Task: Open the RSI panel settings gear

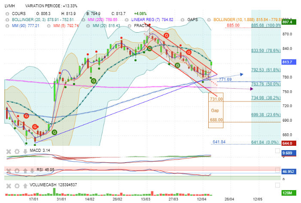Action: pyautogui.click(x=17, y=170)
